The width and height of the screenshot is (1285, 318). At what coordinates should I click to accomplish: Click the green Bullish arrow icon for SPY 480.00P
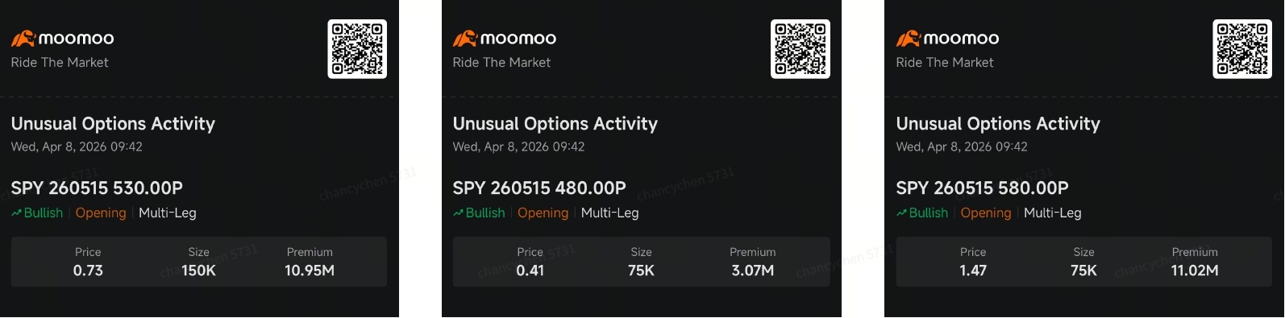click(x=458, y=213)
